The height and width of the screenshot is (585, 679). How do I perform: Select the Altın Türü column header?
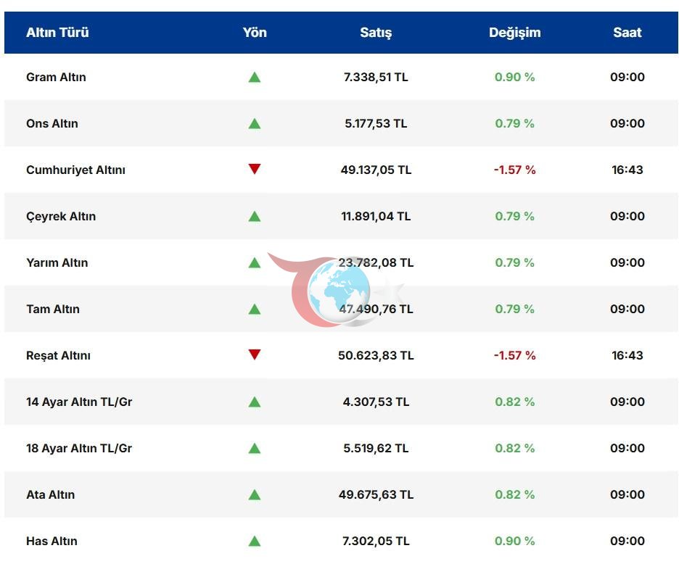[x=57, y=33]
